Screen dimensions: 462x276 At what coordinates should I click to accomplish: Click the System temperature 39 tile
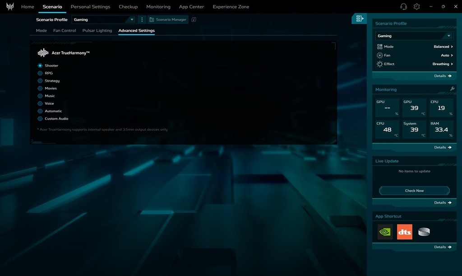click(414, 130)
